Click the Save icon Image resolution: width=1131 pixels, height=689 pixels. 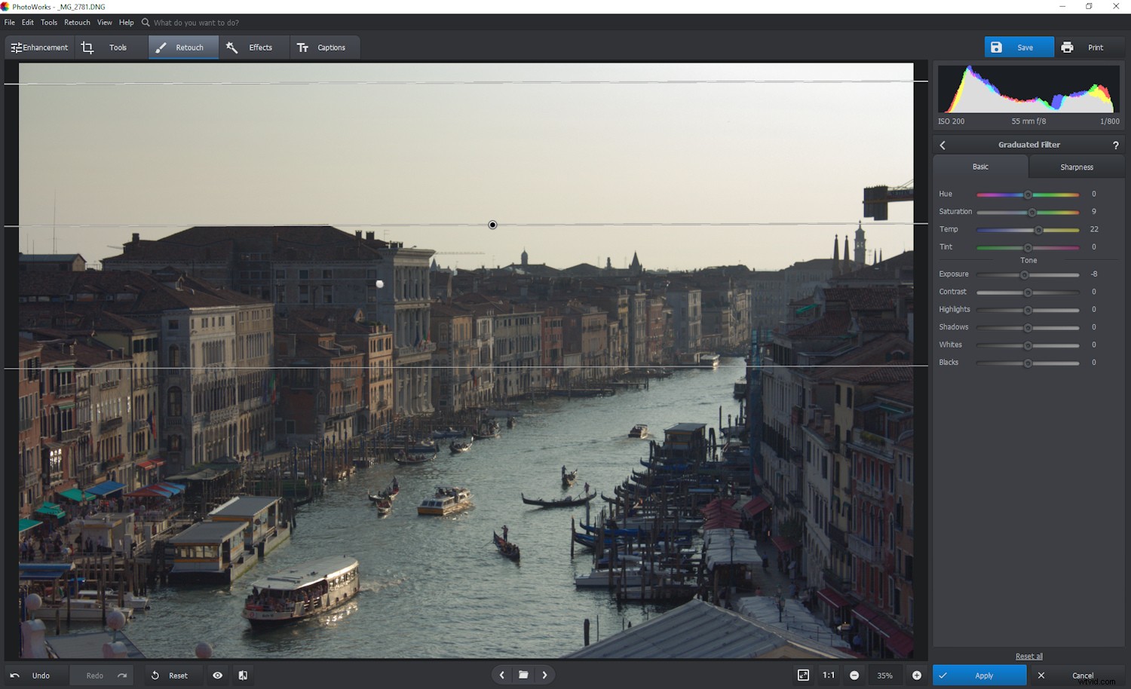(x=997, y=47)
